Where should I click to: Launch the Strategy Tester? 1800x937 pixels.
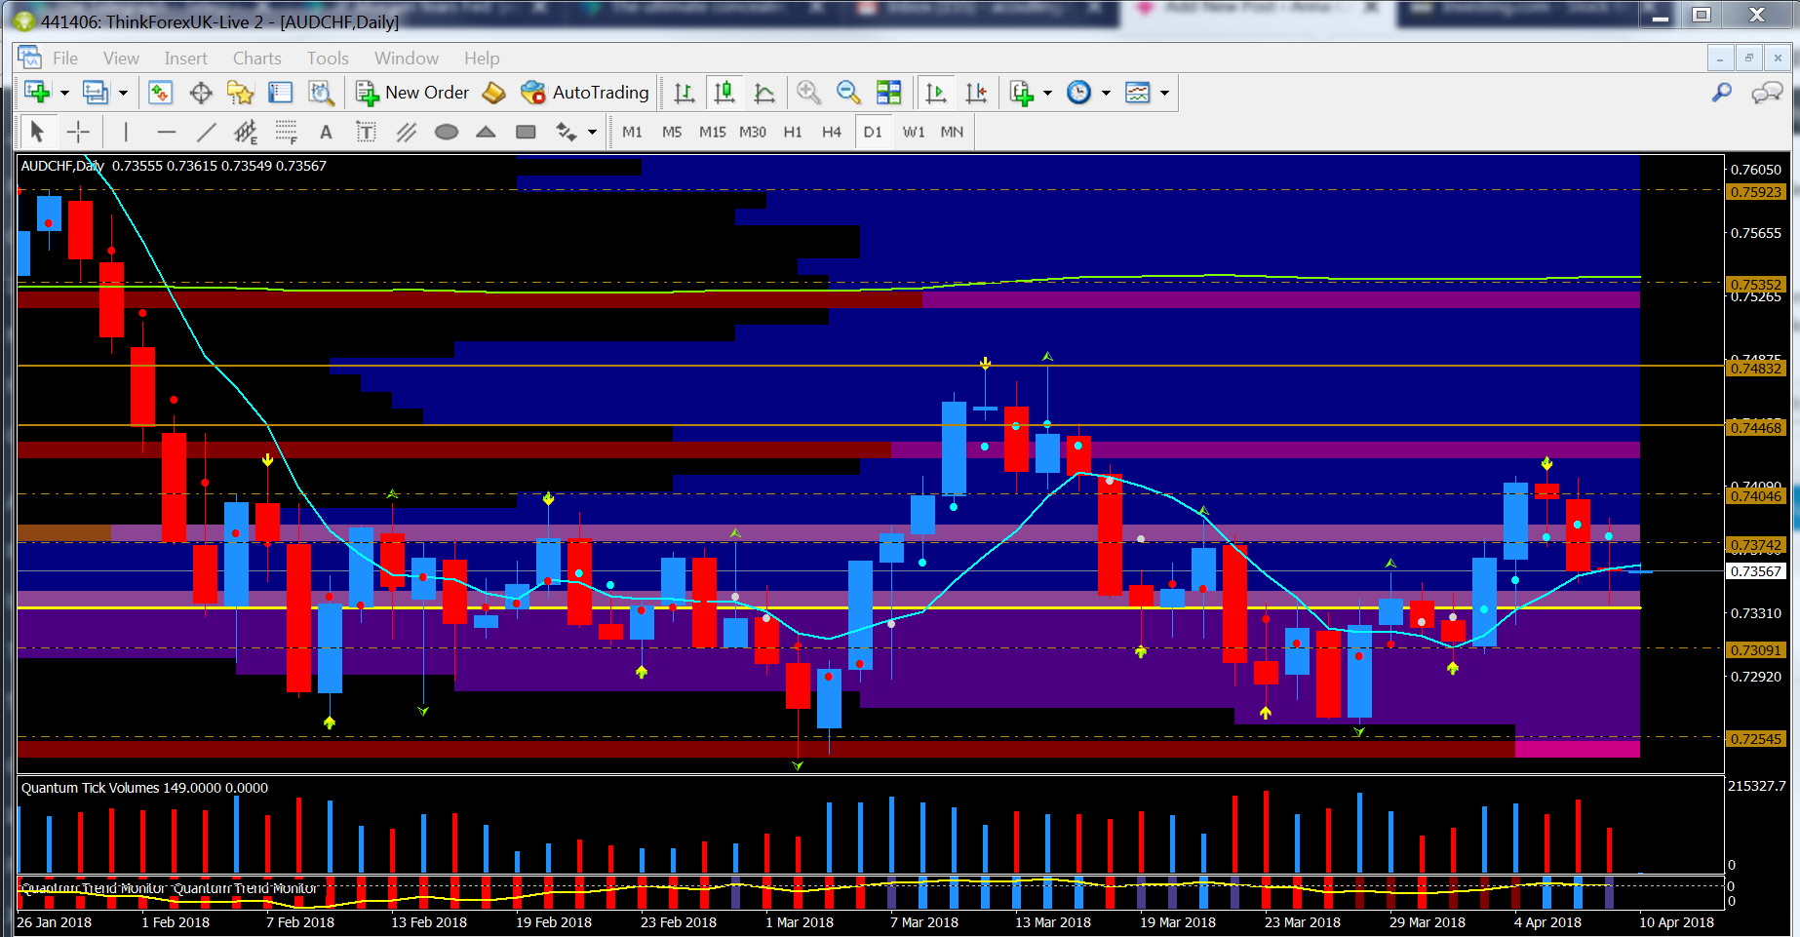[x=322, y=93]
